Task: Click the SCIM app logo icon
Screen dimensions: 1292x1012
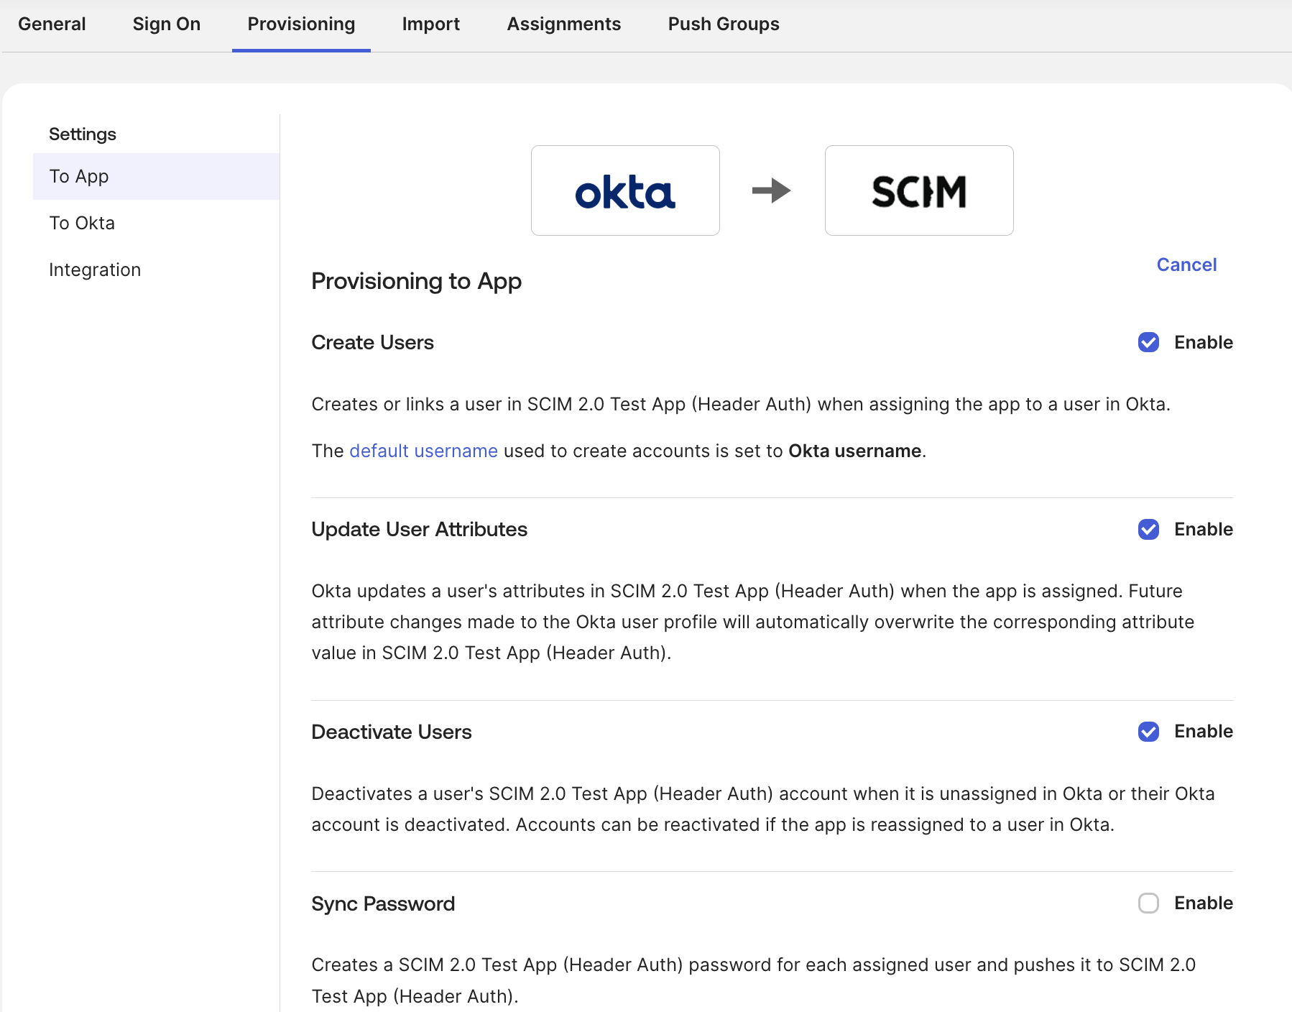Action: point(919,190)
